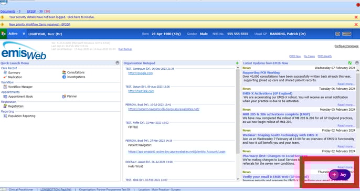Open the Summary quick launch item

pos(14,72)
